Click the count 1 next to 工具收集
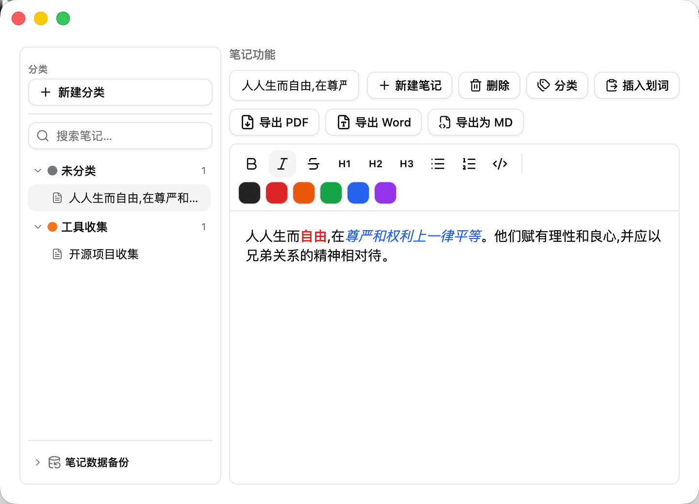The image size is (699, 504). [203, 227]
